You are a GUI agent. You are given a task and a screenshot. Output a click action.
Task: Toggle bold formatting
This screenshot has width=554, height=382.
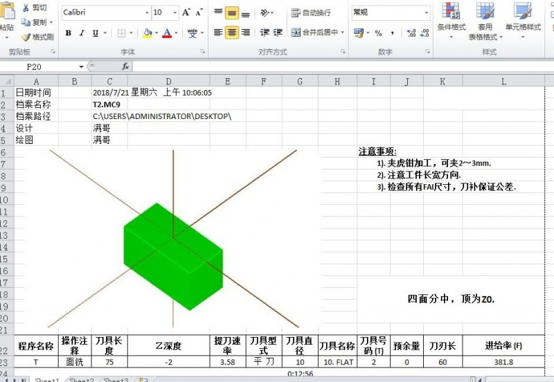(69, 33)
